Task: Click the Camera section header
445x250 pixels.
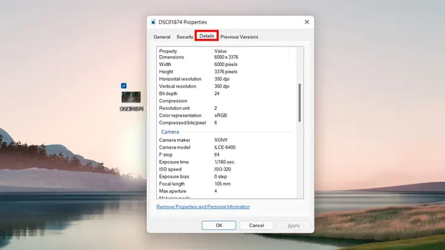Action: click(170, 132)
